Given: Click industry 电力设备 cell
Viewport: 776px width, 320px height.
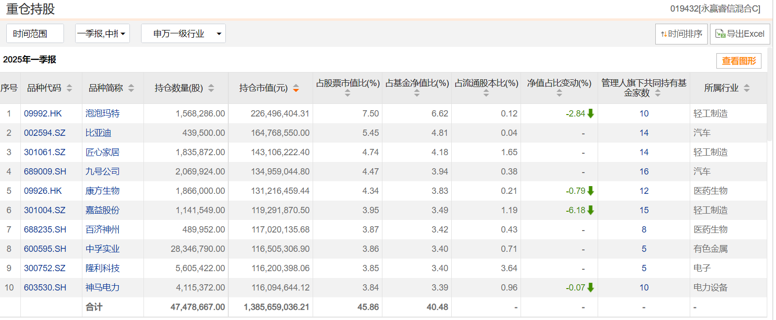Looking at the screenshot, I should [711, 288].
